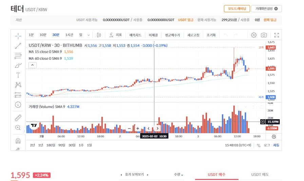
Task: Select the 180일 date range
Action: [x=51, y=145]
